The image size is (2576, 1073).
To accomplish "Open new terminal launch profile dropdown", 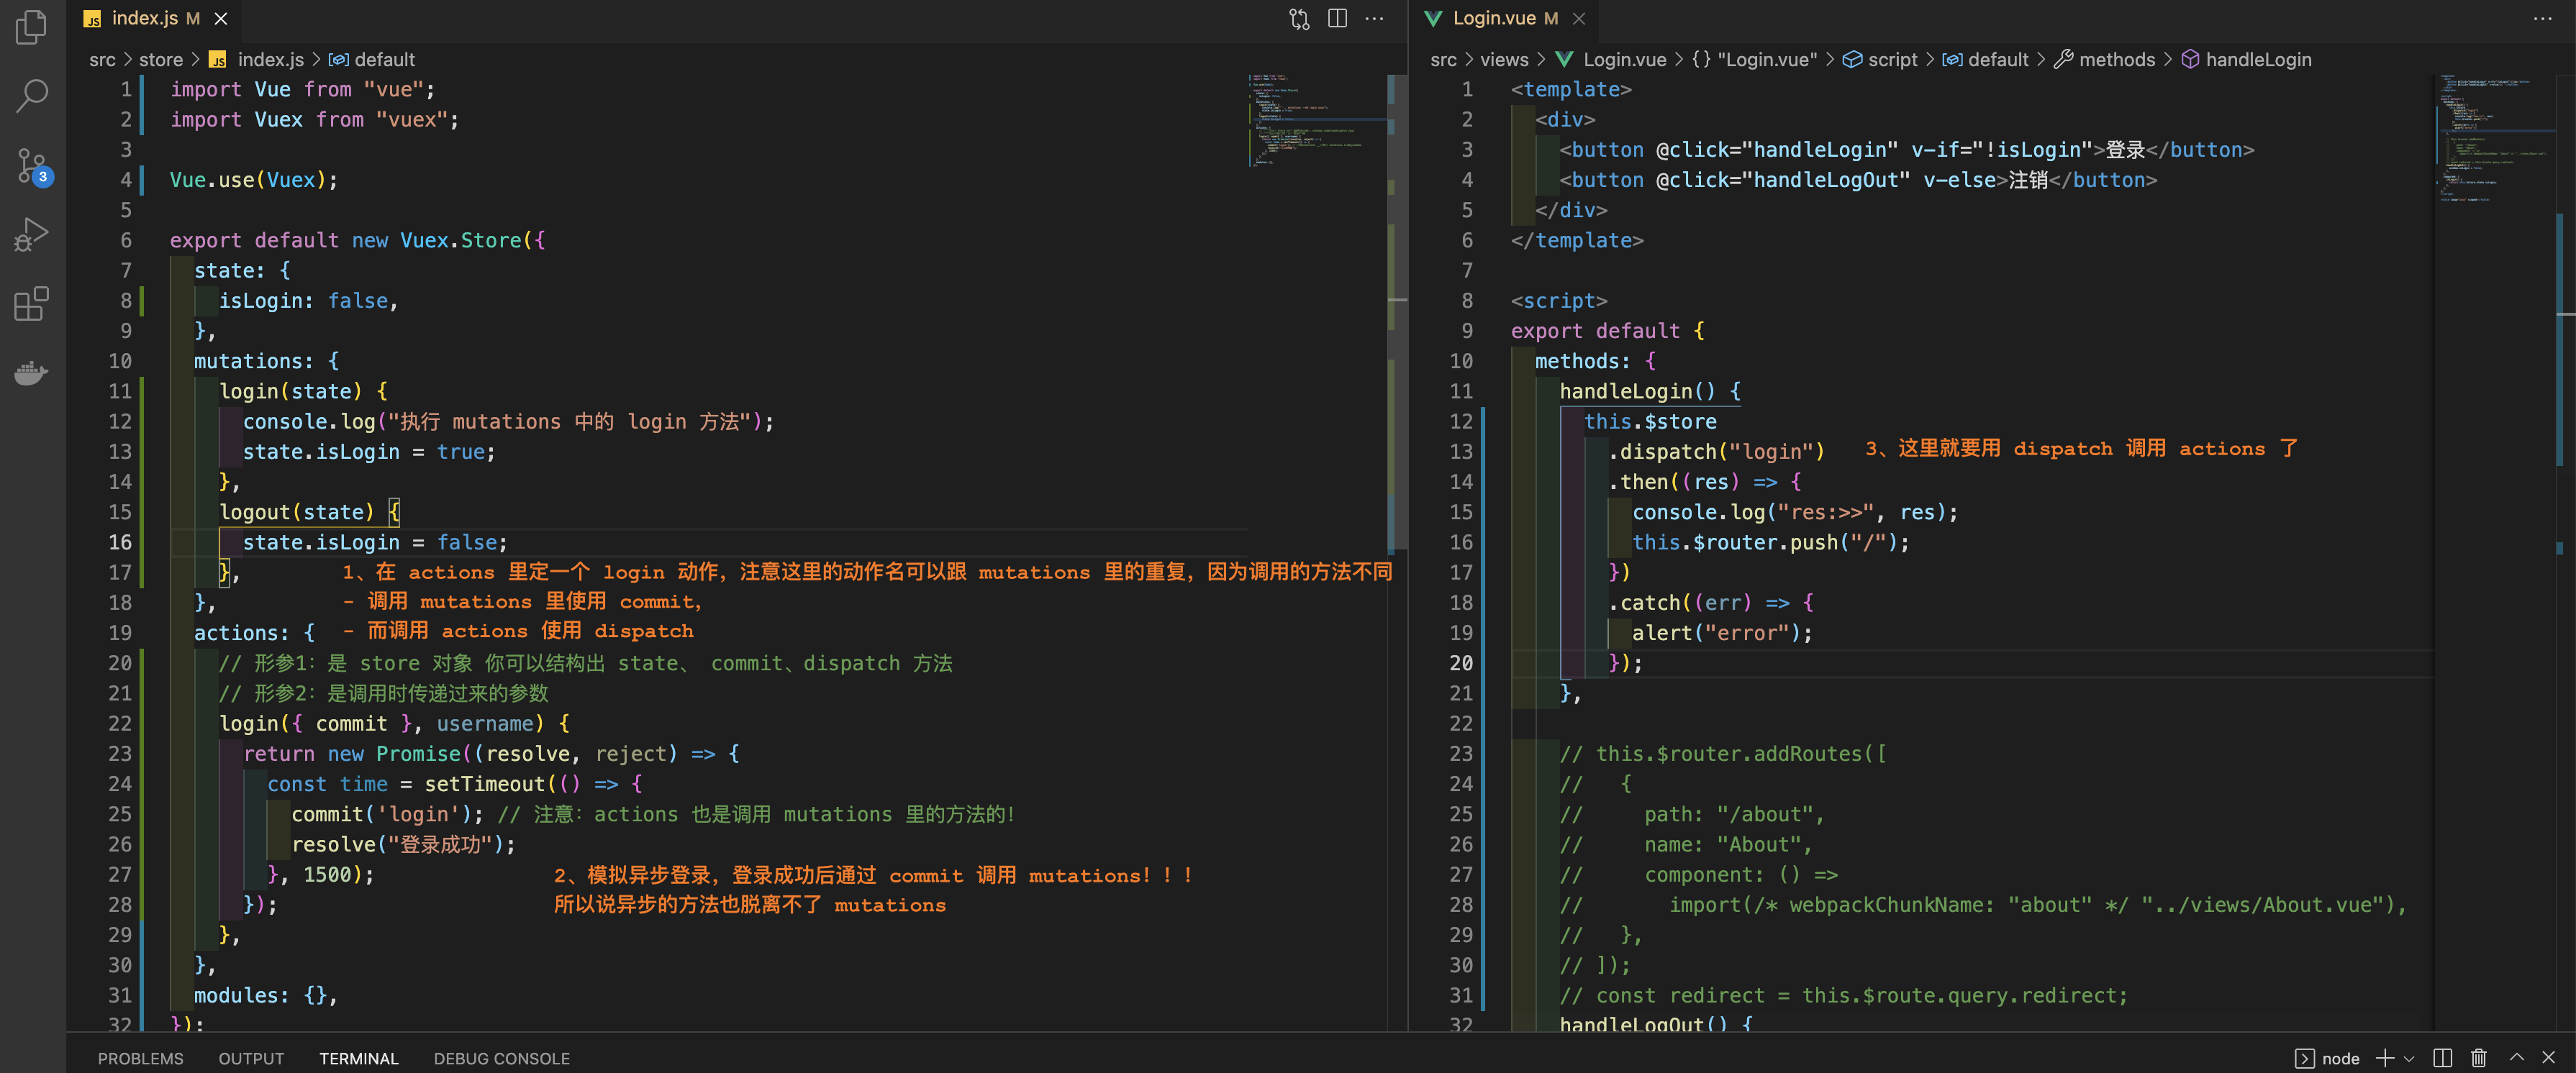I will pyautogui.click(x=2409, y=1058).
